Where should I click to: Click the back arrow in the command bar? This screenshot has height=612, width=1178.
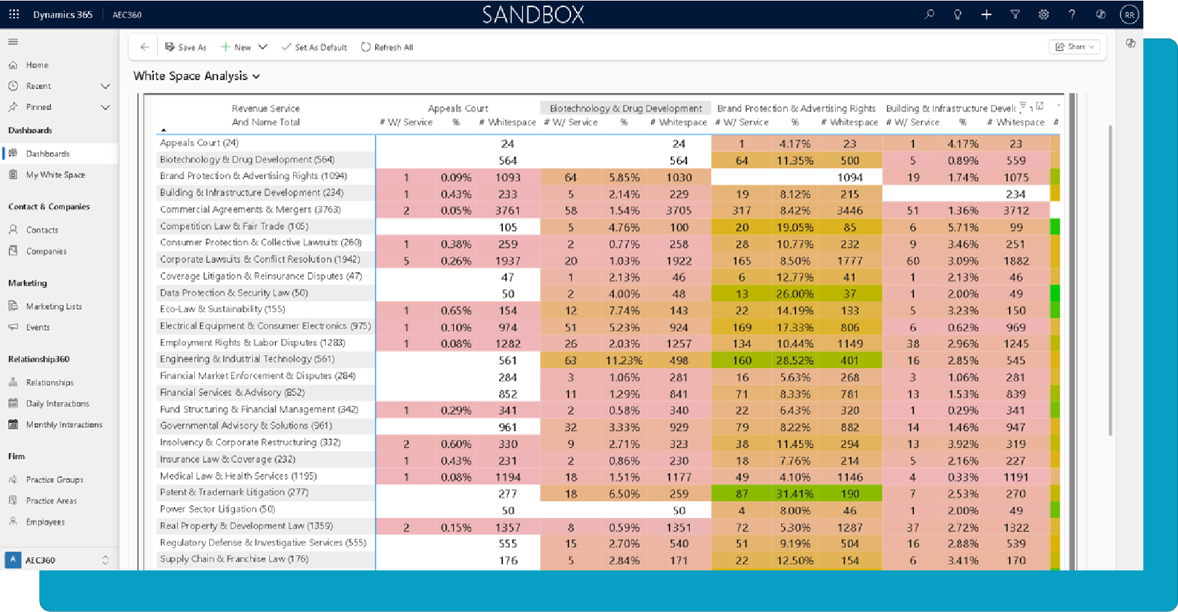[x=144, y=47]
